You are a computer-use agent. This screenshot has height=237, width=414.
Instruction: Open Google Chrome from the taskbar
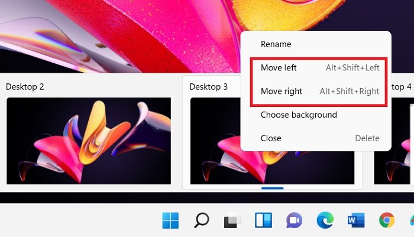point(387,220)
